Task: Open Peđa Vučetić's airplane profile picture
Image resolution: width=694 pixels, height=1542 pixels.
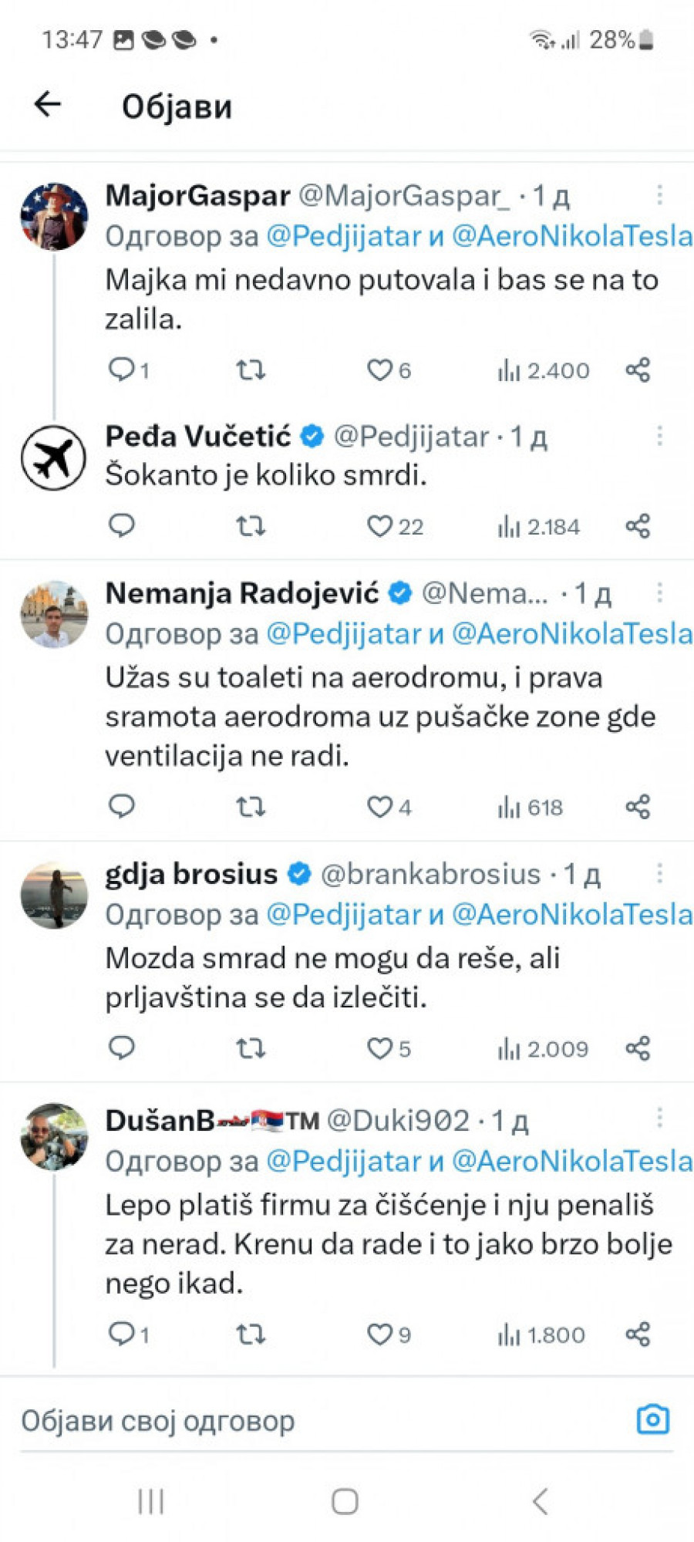Action: [x=53, y=458]
